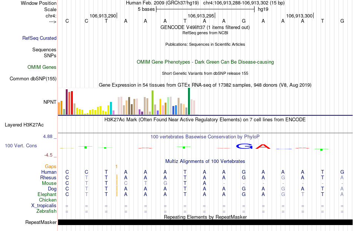The height and width of the screenshot is (231, 353).
Task: Select the Window Position label
Action: click(x=39, y=3)
